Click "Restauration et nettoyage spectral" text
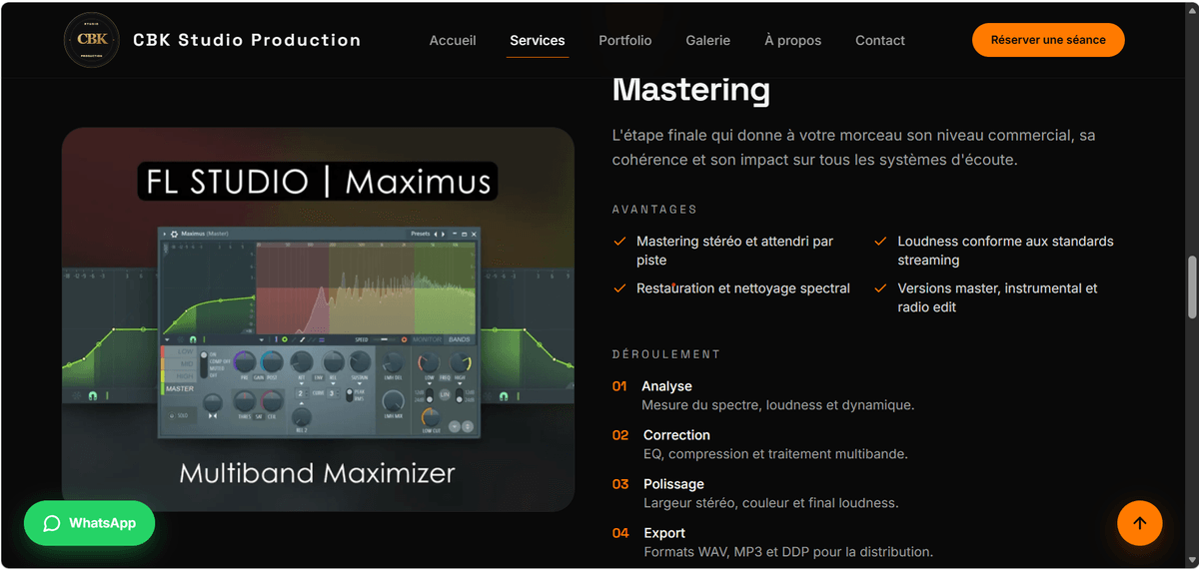This screenshot has height=570, width=1199. tap(743, 288)
